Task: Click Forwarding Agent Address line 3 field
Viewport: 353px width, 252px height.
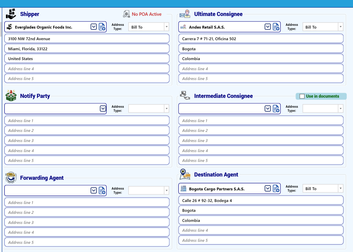Action: pos(87,222)
